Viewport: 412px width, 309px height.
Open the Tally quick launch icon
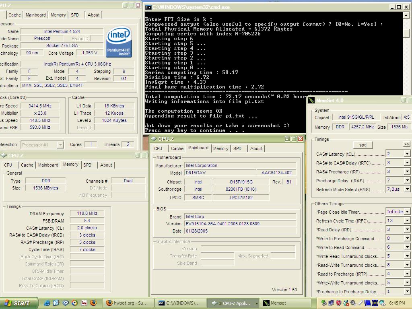click(84, 303)
